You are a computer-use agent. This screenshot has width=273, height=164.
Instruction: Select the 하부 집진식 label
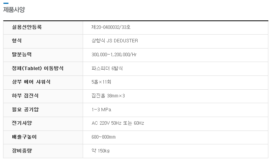coord(25,95)
